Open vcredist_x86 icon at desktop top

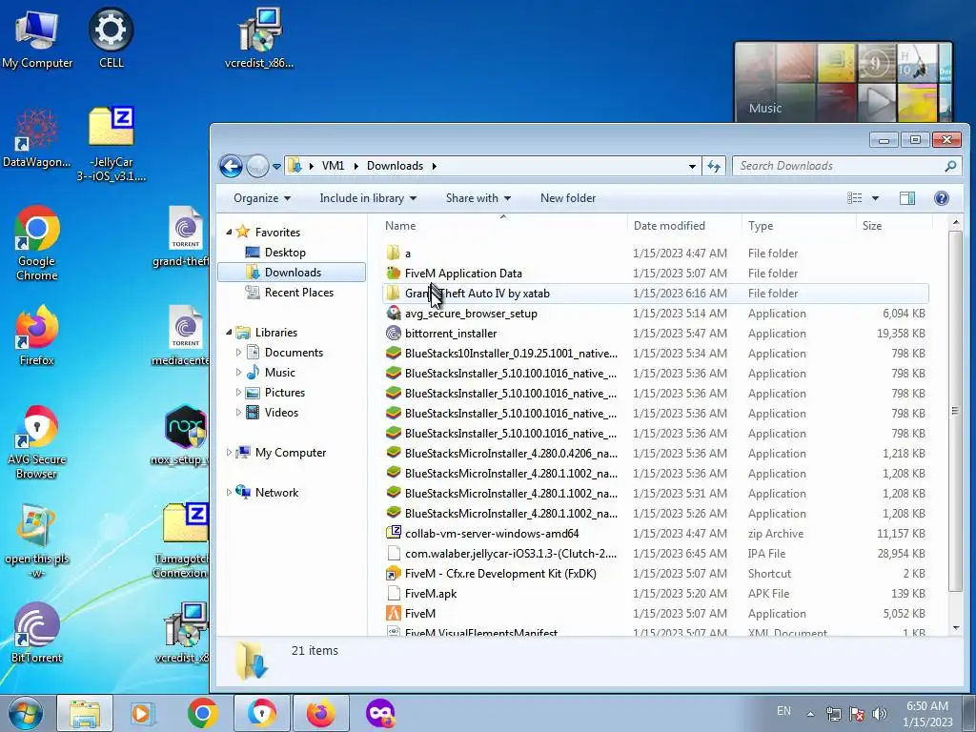[x=259, y=38]
